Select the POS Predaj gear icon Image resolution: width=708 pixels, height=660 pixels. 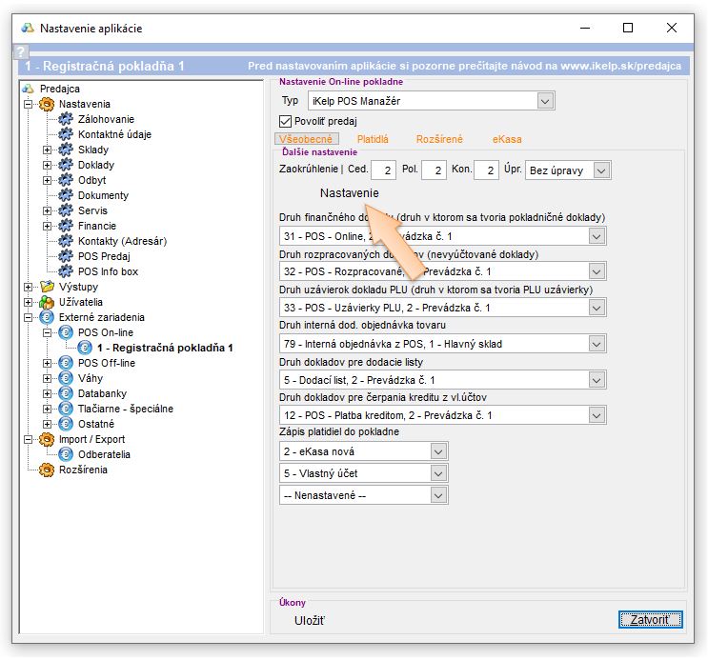click(65, 256)
